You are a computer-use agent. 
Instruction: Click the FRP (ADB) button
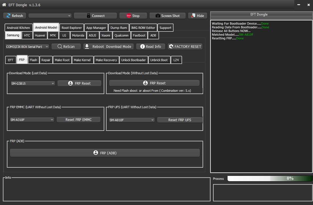[x=105, y=153]
